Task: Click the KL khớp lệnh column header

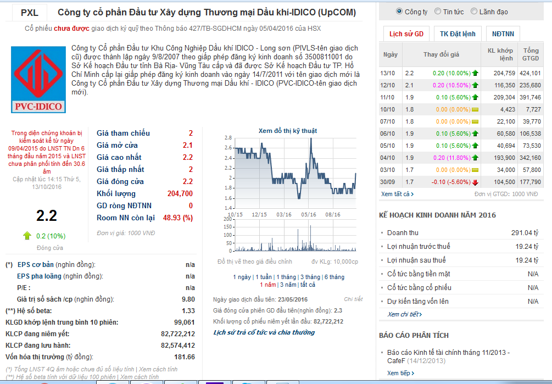Action: pyautogui.click(x=499, y=54)
